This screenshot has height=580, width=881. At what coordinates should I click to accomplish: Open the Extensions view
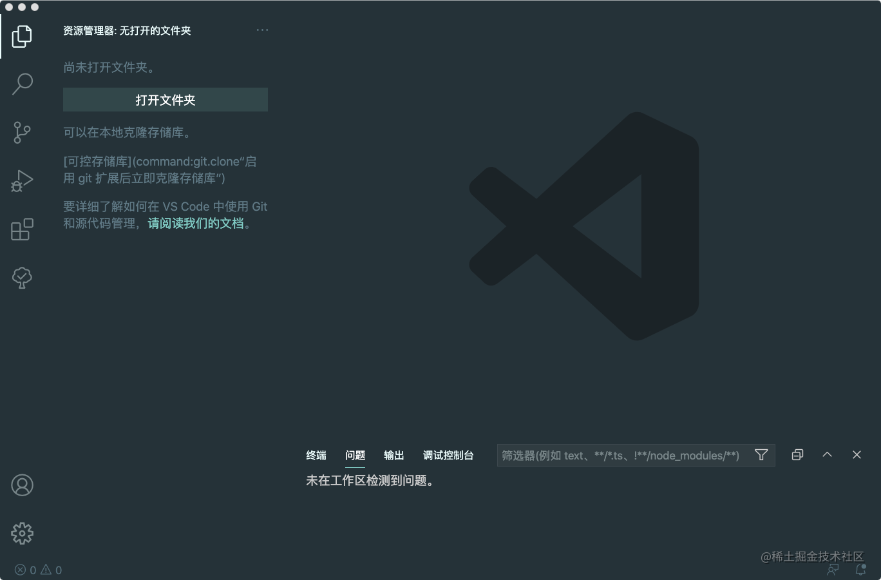(22, 229)
